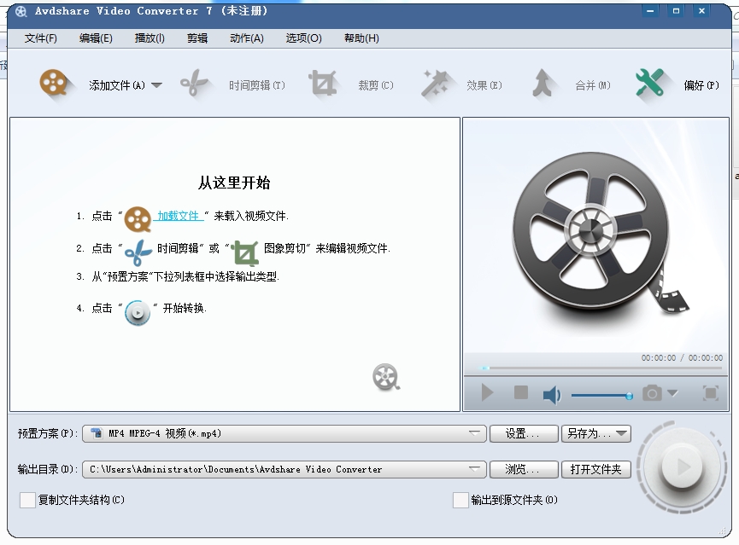
Task: Toggle fullscreen preview icon
Action: [711, 392]
